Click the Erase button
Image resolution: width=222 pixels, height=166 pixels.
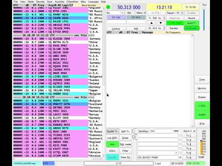(x=125, y=138)
